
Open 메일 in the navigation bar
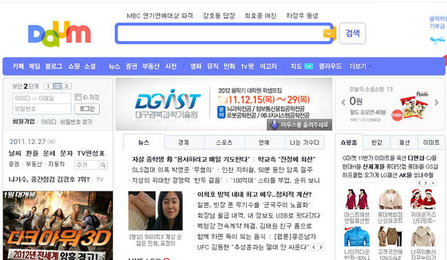pyautogui.click(x=34, y=67)
